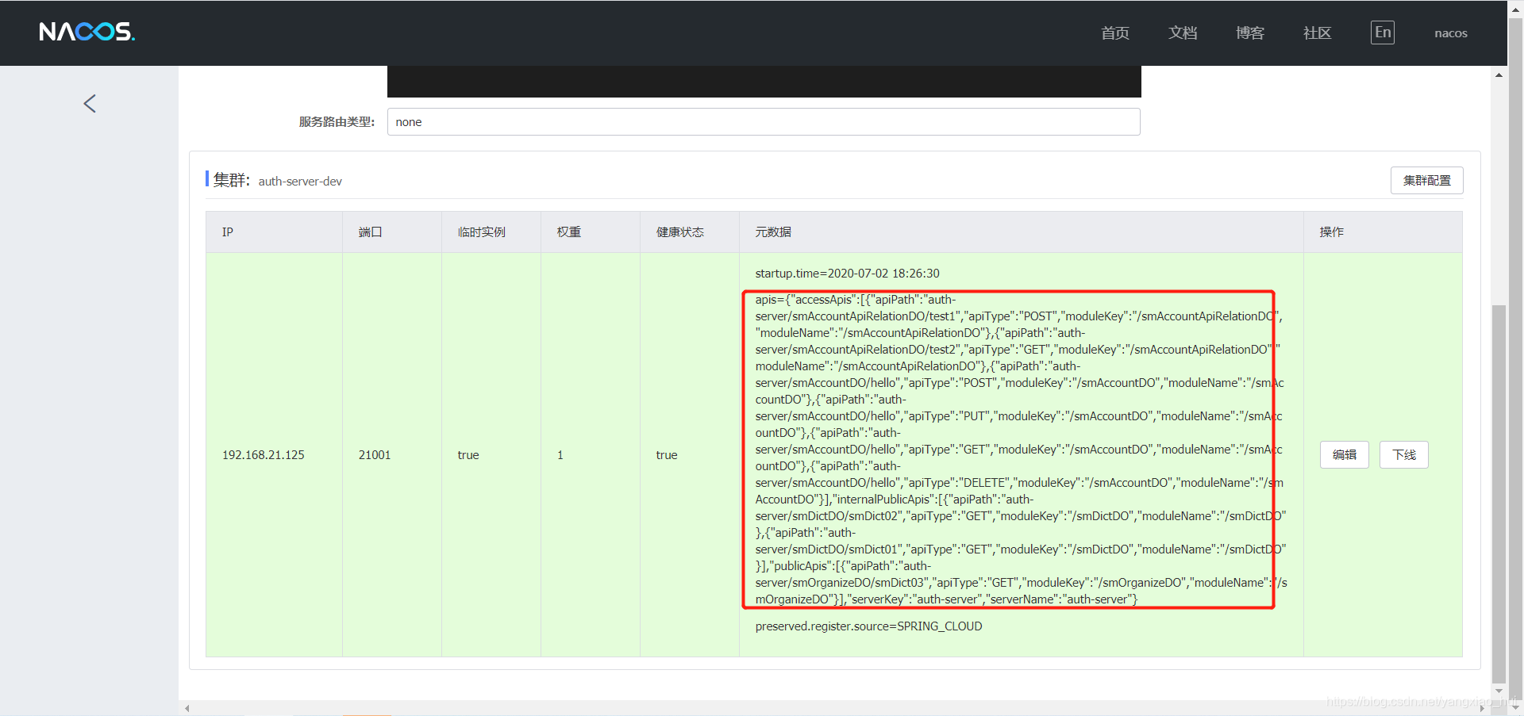1524x716 pixels.
Task: Click the weight value 1
Action: (560, 455)
